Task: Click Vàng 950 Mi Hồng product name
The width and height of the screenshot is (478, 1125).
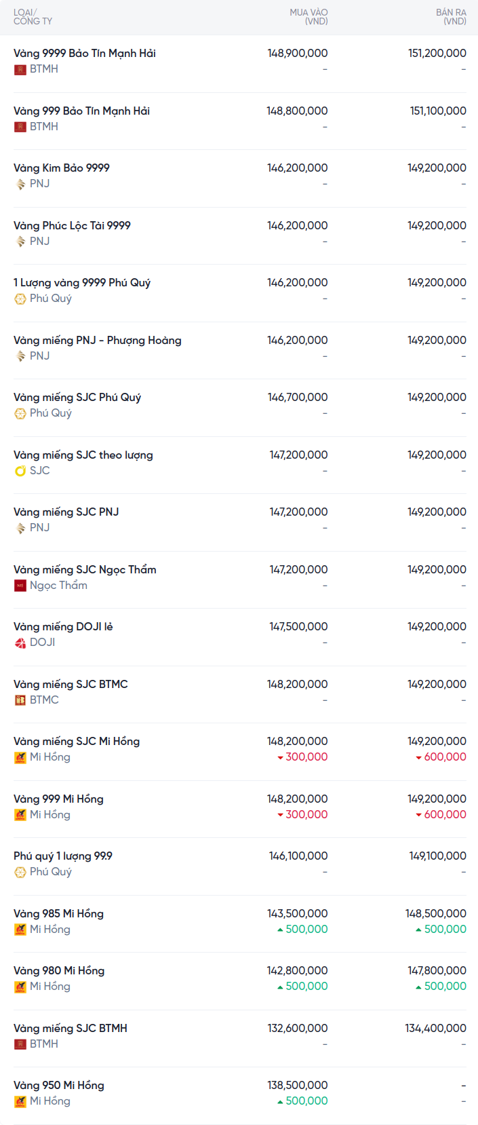Action: 59,1085
